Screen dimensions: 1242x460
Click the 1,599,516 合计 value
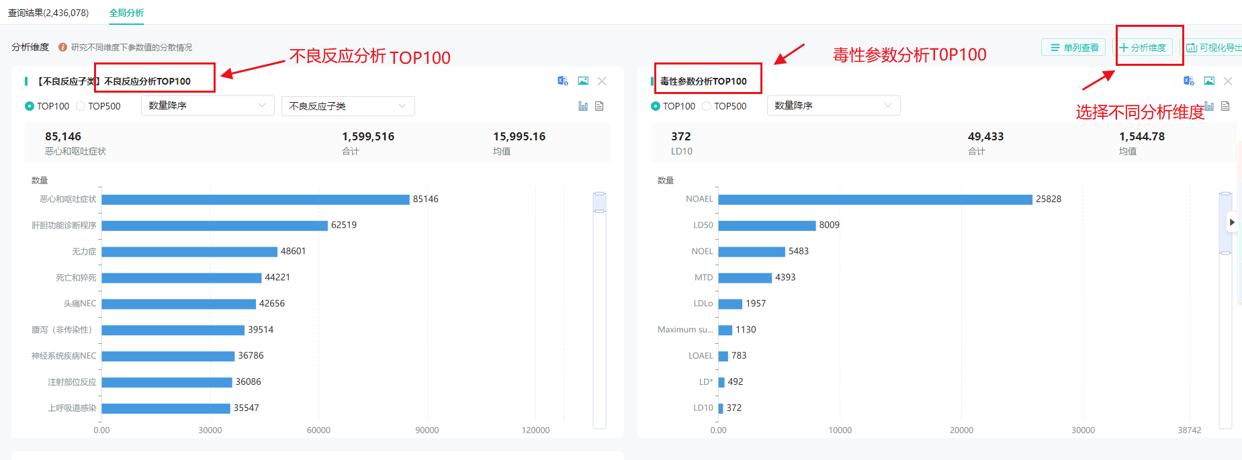368,136
